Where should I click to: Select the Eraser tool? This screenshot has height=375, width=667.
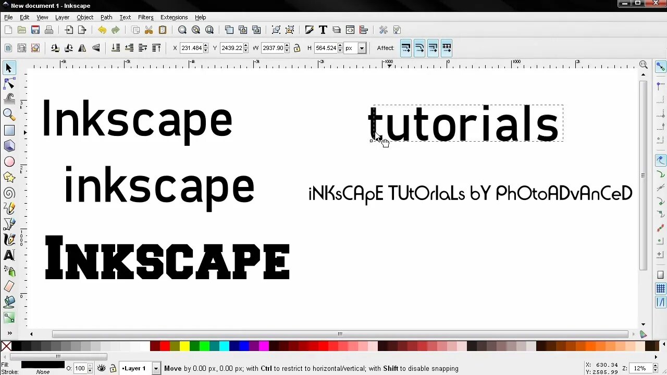tap(9, 286)
